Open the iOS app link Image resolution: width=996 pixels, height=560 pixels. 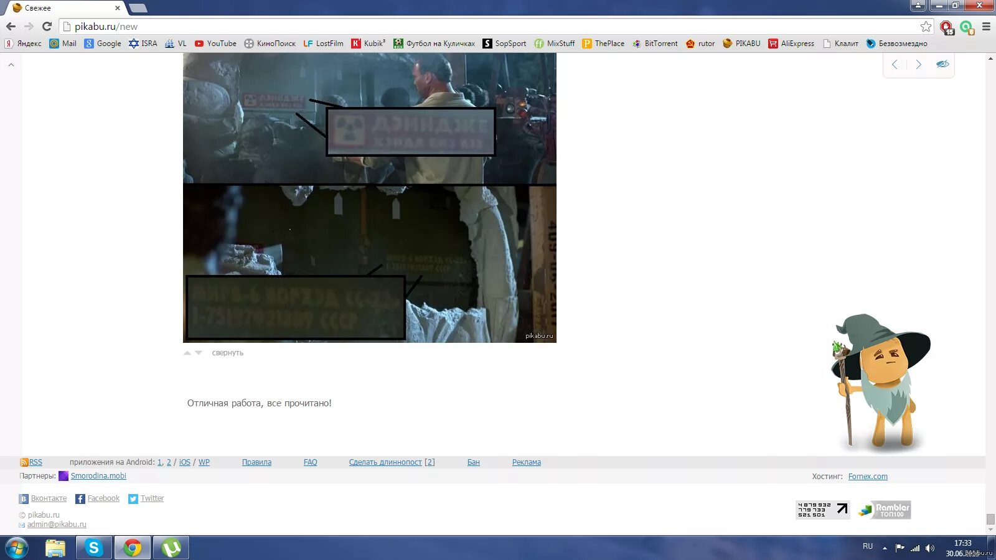click(x=185, y=462)
